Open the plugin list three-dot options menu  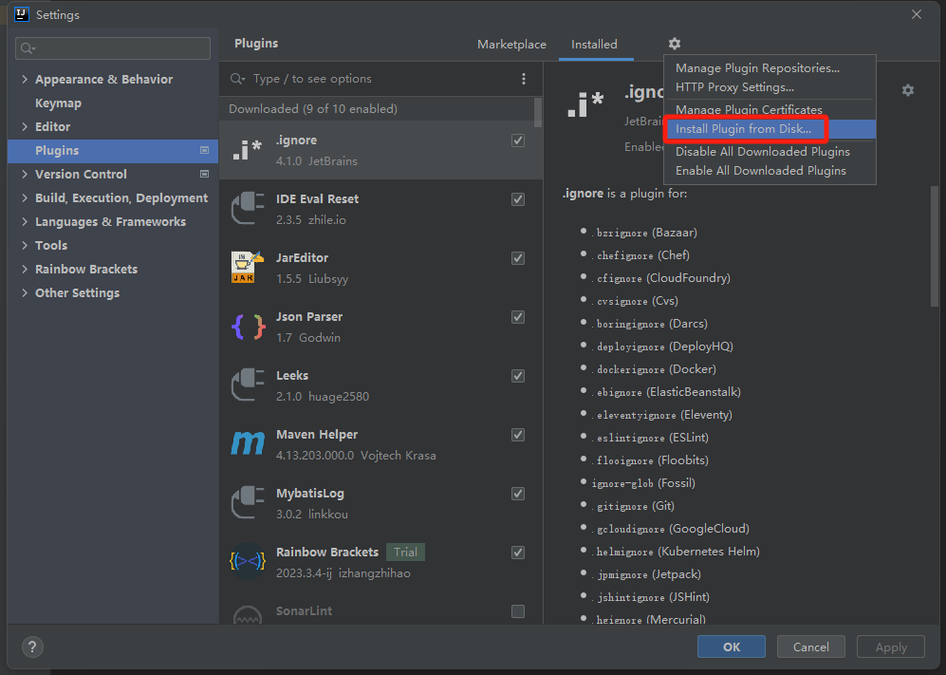523,79
